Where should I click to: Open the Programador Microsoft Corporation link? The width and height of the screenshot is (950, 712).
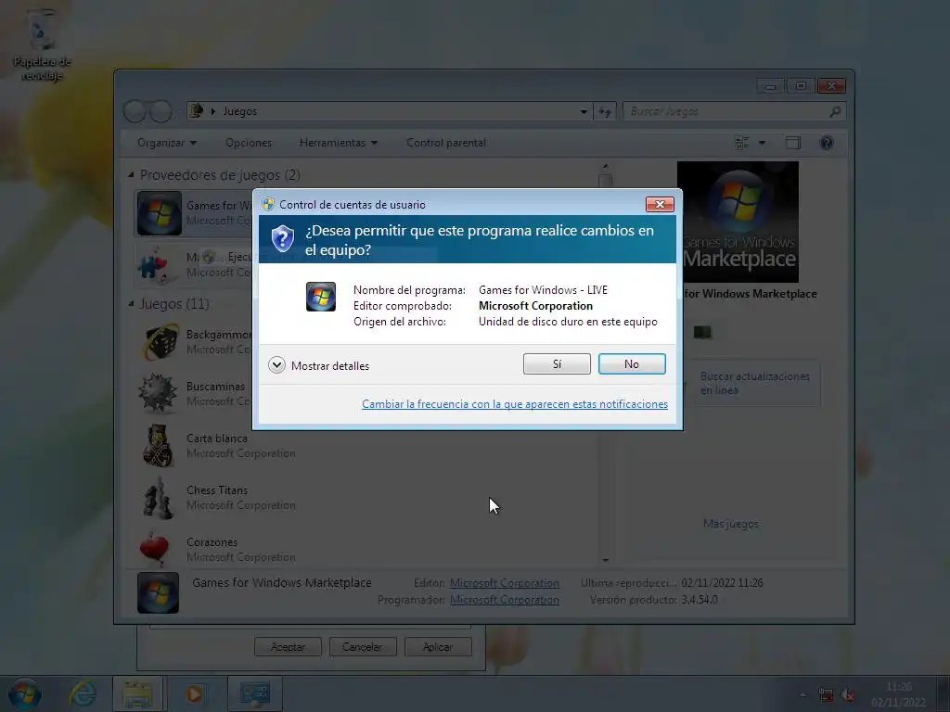504,600
